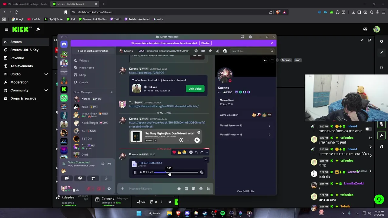Send a gift icon in message bar
Image resolution: width=388 pixels, height=218 pixels.
coord(179,189)
